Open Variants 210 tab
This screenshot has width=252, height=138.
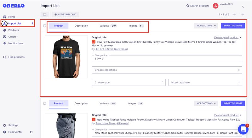tap(108, 26)
